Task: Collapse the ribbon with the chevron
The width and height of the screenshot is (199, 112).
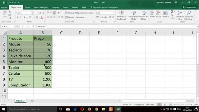Action: coord(197,22)
